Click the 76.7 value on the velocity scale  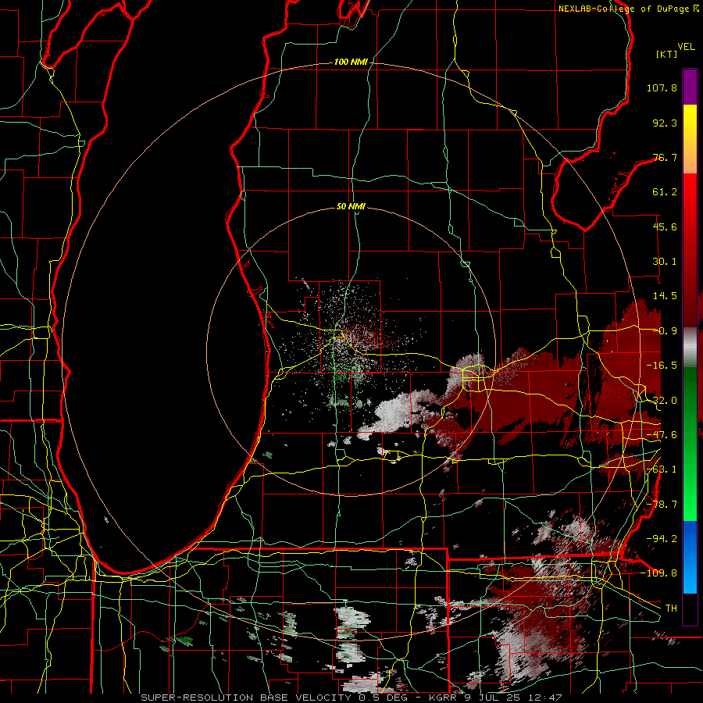665,157
